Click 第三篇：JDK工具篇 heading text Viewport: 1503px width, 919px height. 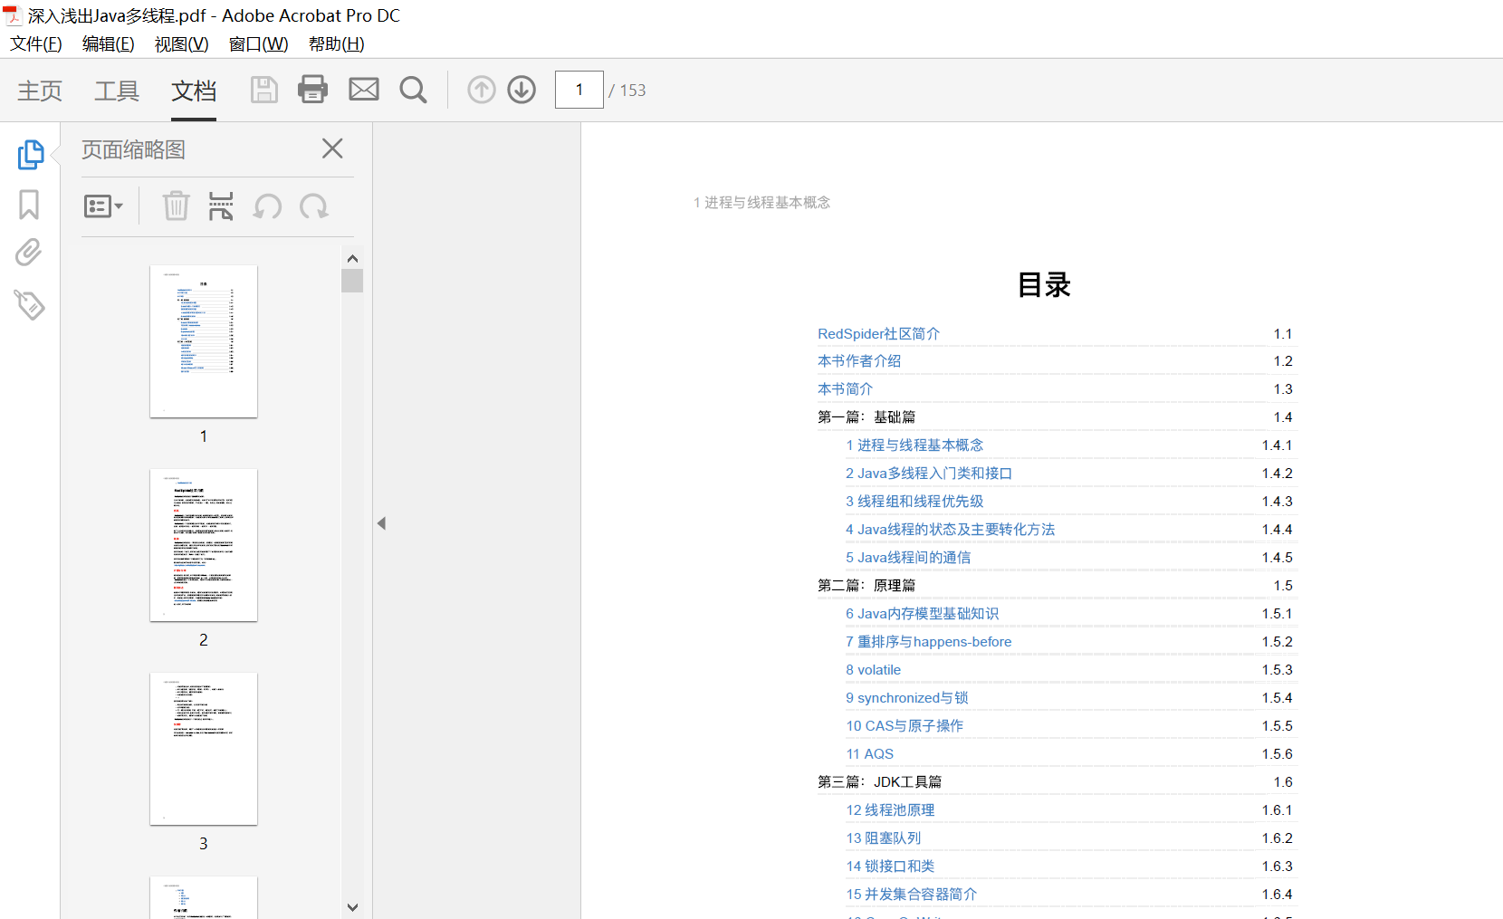pos(880,782)
